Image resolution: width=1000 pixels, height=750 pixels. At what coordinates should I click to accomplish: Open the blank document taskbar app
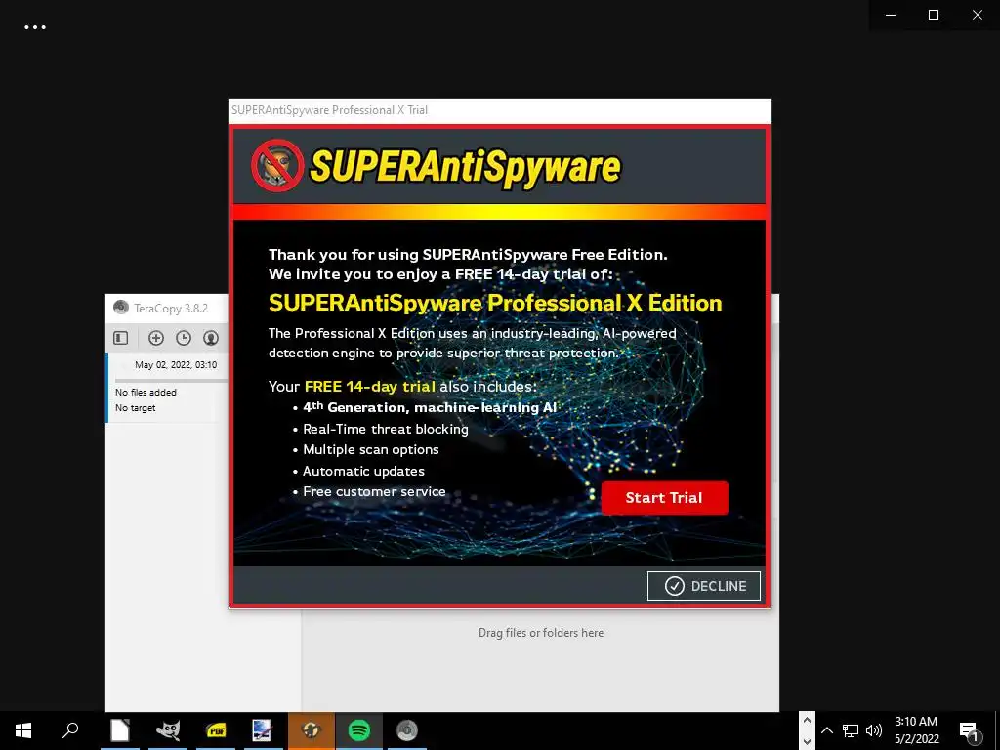(x=120, y=730)
